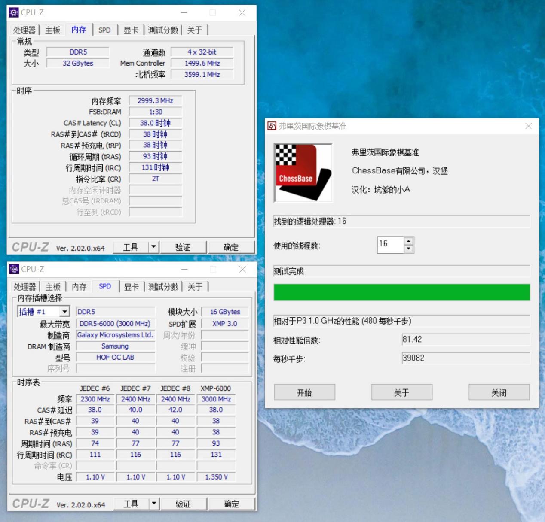Click 开始 to start the chess benchmark
The image size is (545, 522).
click(304, 392)
